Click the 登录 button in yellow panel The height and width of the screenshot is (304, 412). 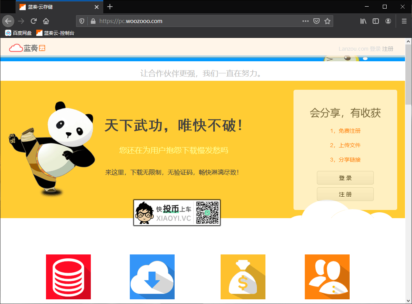345,178
